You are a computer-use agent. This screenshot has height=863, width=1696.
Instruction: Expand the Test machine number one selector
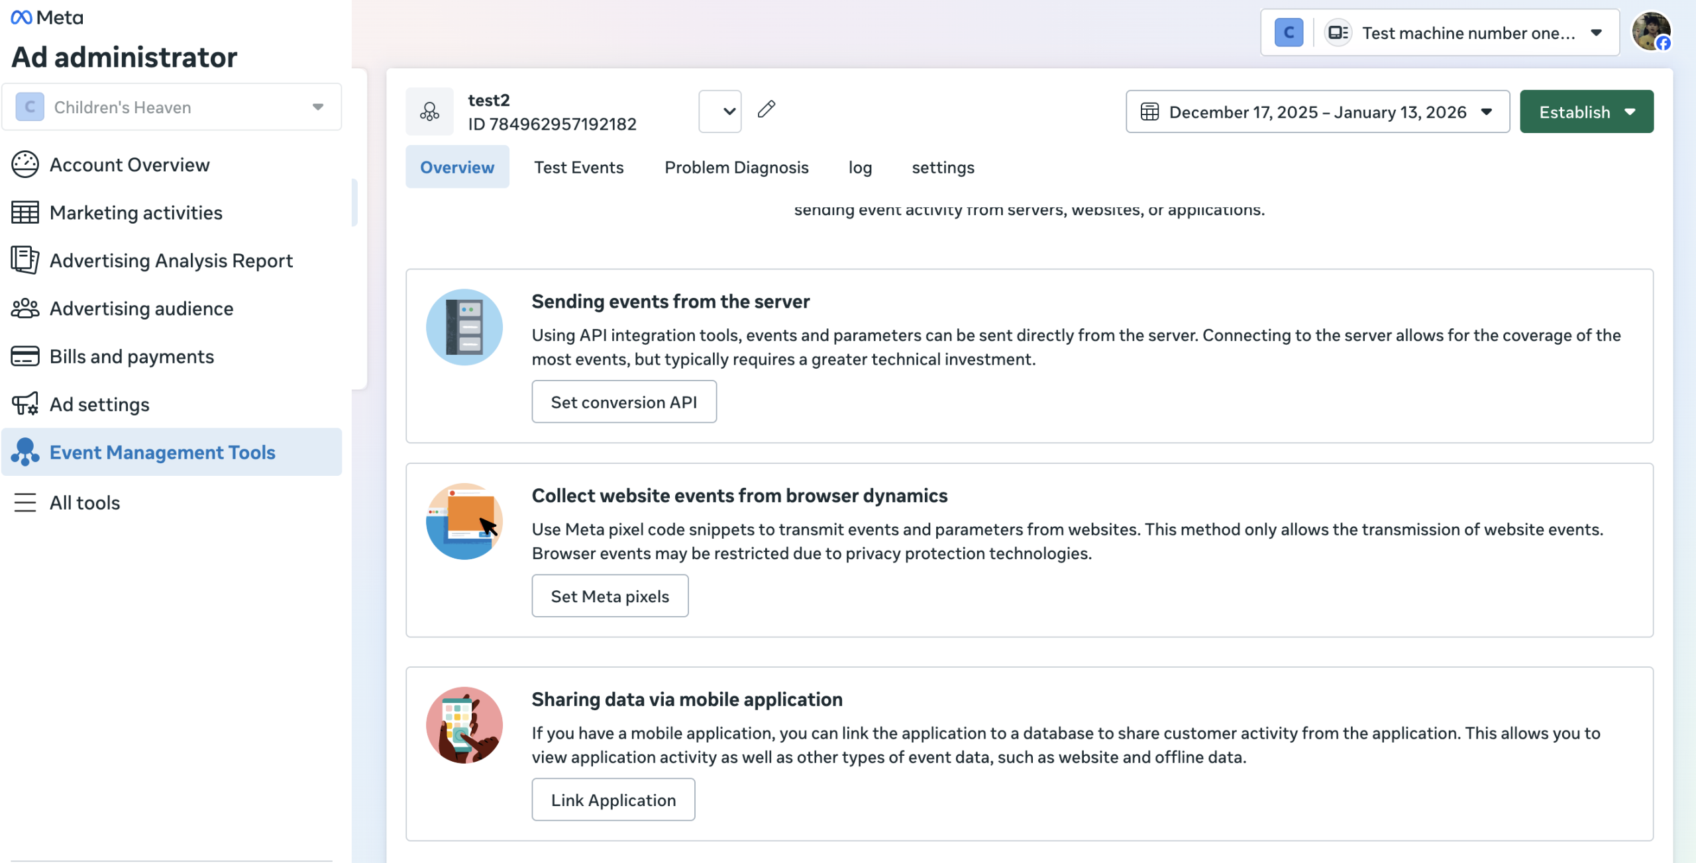coord(1467,33)
